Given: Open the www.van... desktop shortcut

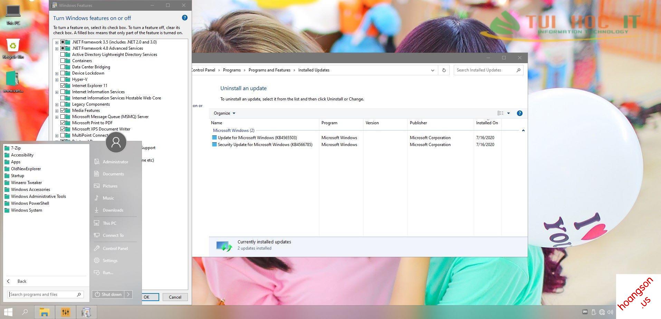Looking at the screenshot, I should pyautogui.click(x=13, y=82).
